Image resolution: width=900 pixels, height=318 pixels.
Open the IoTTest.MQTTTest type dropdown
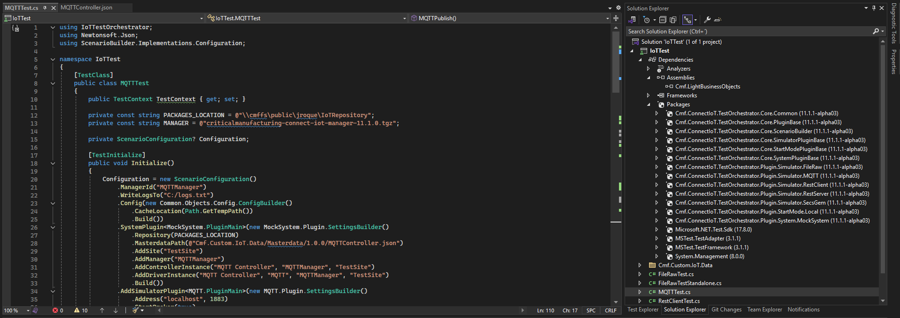pyautogui.click(x=307, y=18)
